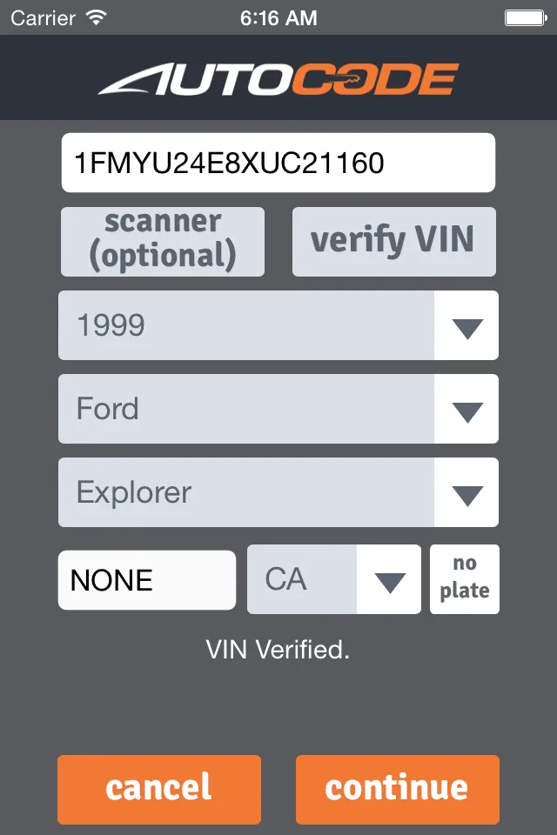Tap the VIN Verified confirmation text
The image size is (557, 835).
(x=278, y=651)
